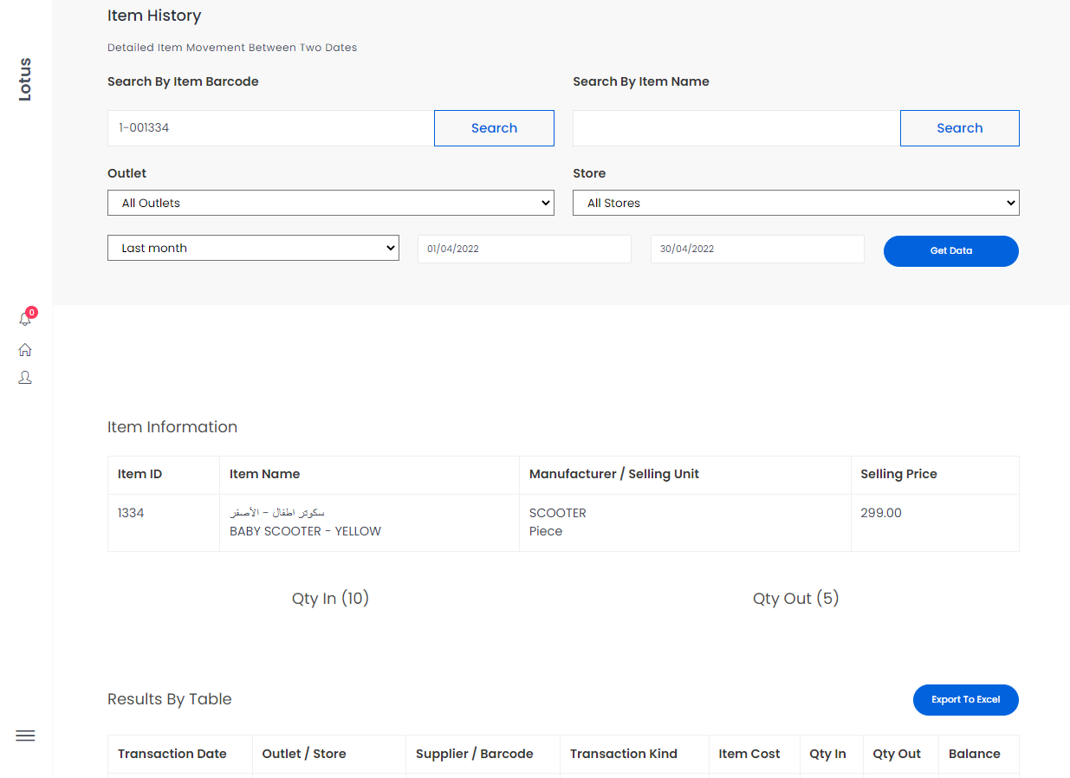Click the Piece selling unit text
Image resolution: width=1070 pixels, height=778 pixels.
point(546,531)
